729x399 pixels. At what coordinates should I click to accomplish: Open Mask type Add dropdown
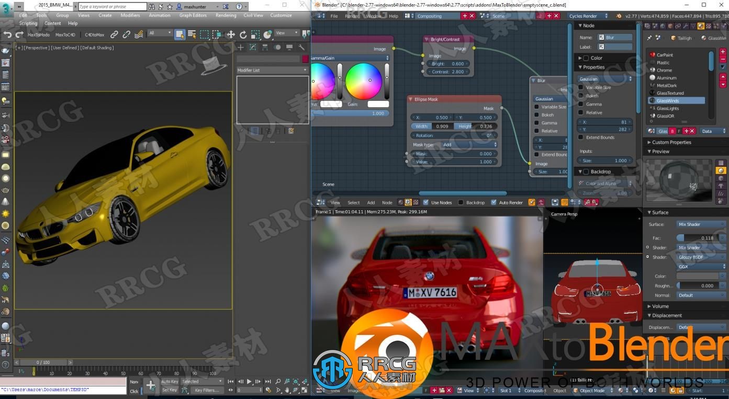click(x=469, y=144)
